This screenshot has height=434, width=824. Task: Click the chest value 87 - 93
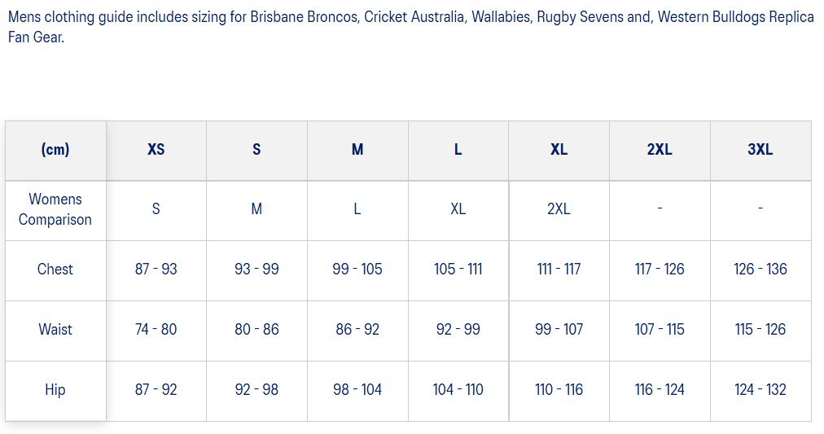(x=156, y=270)
